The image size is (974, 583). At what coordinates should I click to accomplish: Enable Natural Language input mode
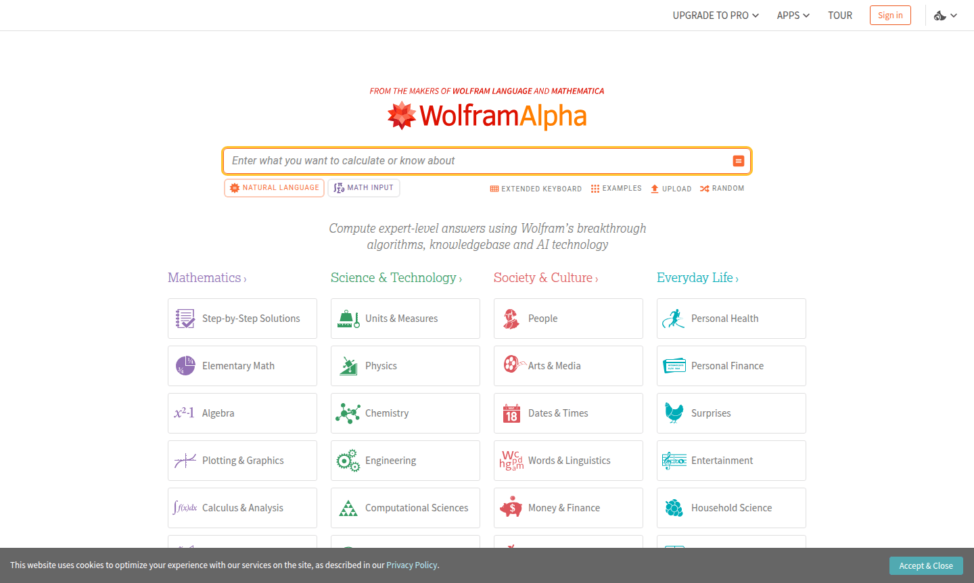coord(274,187)
